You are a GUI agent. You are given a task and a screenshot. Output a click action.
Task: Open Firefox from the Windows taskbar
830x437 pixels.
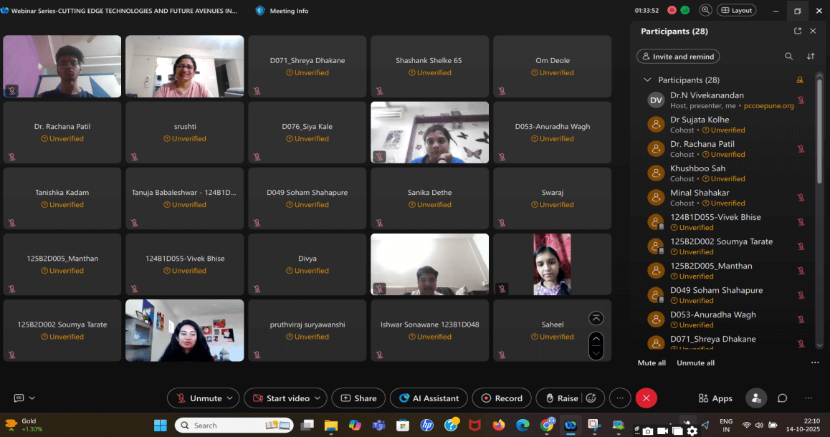499,425
